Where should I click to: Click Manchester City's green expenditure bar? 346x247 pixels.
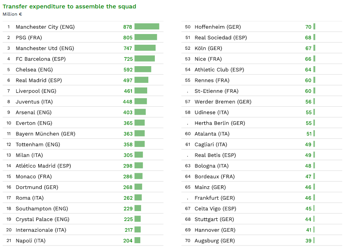point(147,26)
